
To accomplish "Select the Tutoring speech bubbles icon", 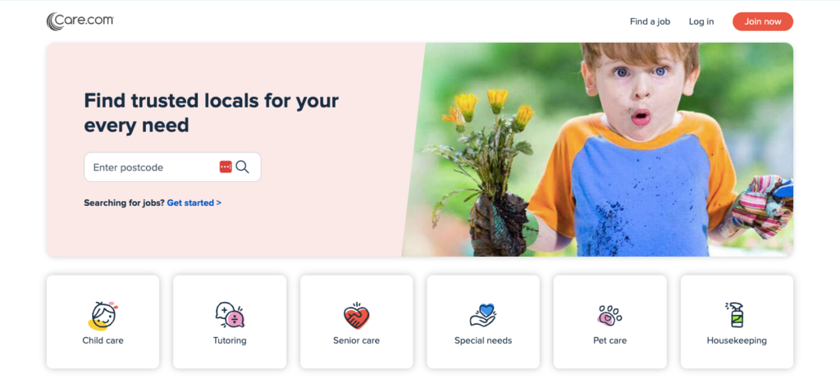I will point(230,315).
